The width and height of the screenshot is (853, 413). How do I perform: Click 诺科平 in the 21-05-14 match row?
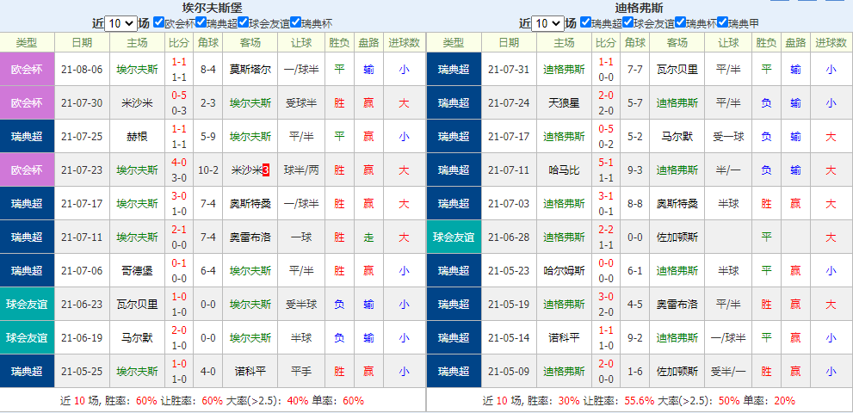point(564,338)
